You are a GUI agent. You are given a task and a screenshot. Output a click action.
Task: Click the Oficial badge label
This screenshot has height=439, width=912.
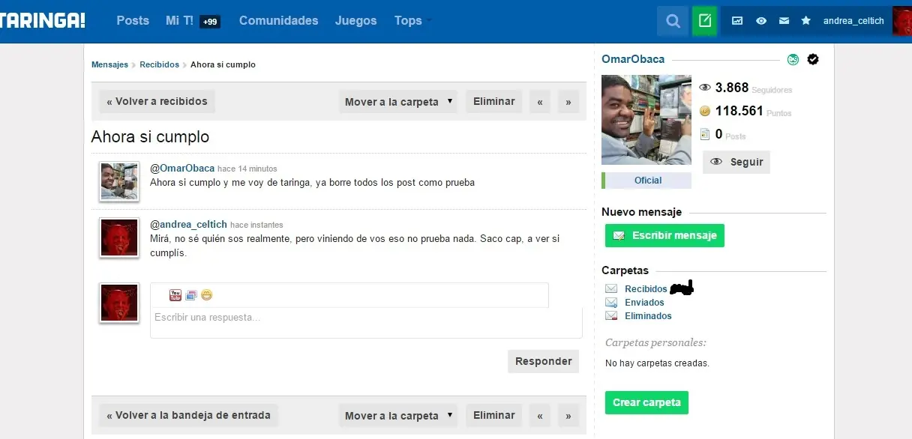[x=648, y=181]
